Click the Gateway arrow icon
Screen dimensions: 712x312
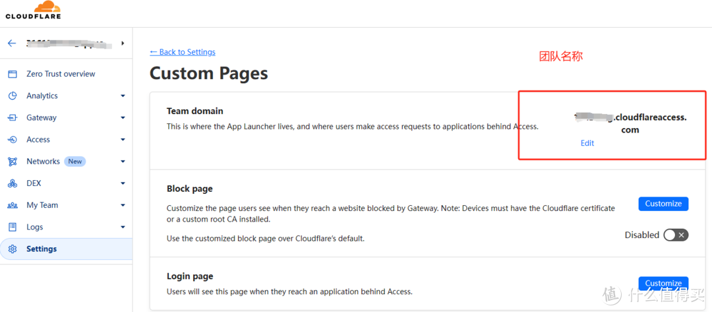click(13, 117)
